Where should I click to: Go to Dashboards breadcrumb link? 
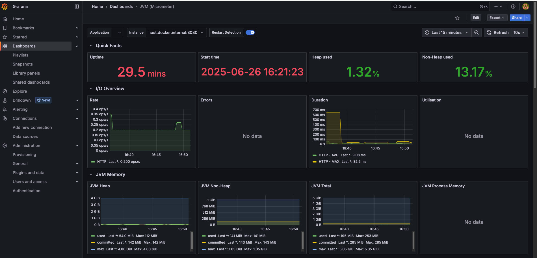point(121,6)
